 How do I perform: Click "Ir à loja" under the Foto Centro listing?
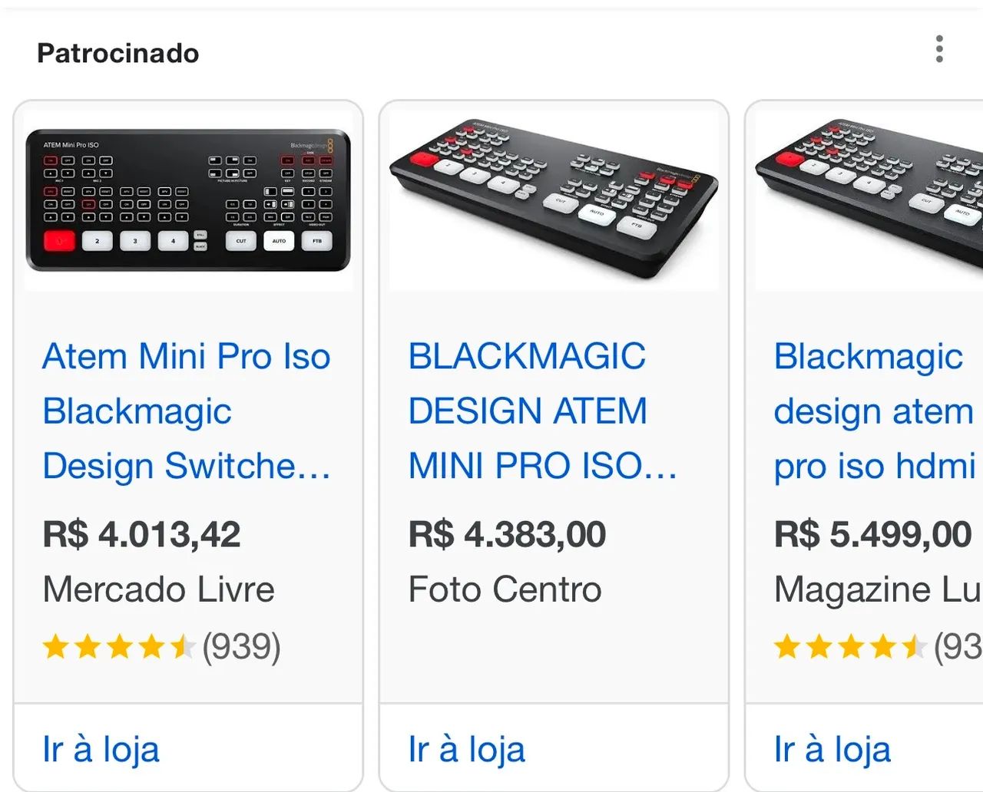pyautogui.click(x=467, y=748)
